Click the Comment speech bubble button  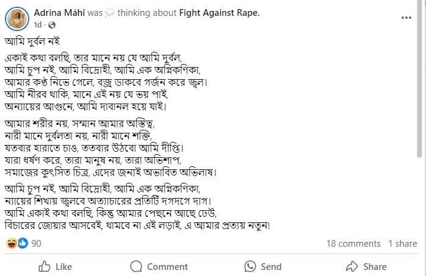pos(159,266)
